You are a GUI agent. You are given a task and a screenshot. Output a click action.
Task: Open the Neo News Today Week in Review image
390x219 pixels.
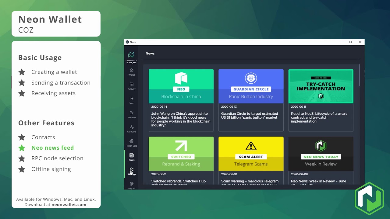pyautogui.click(x=321, y=154)
